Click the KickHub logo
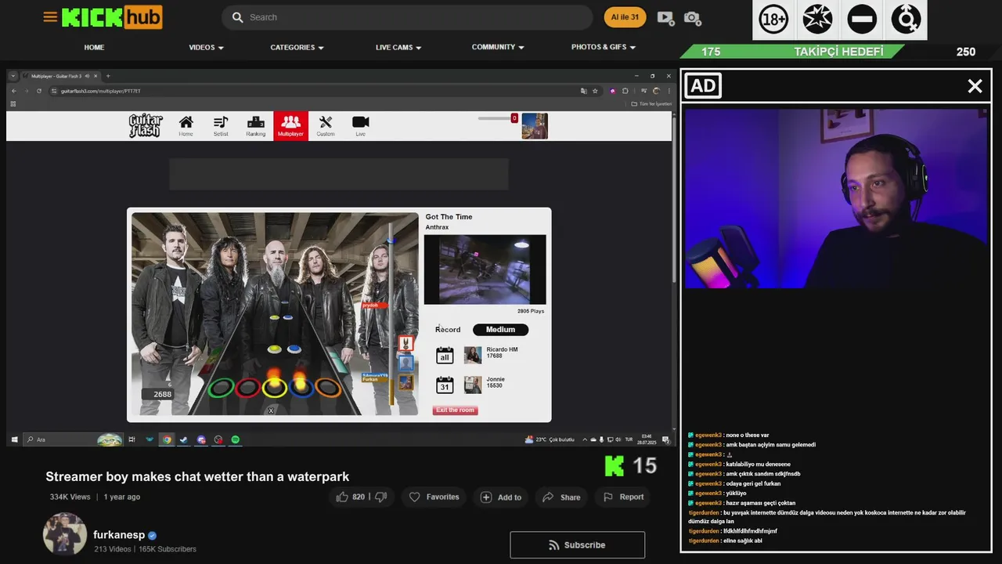 pos(112,16)
